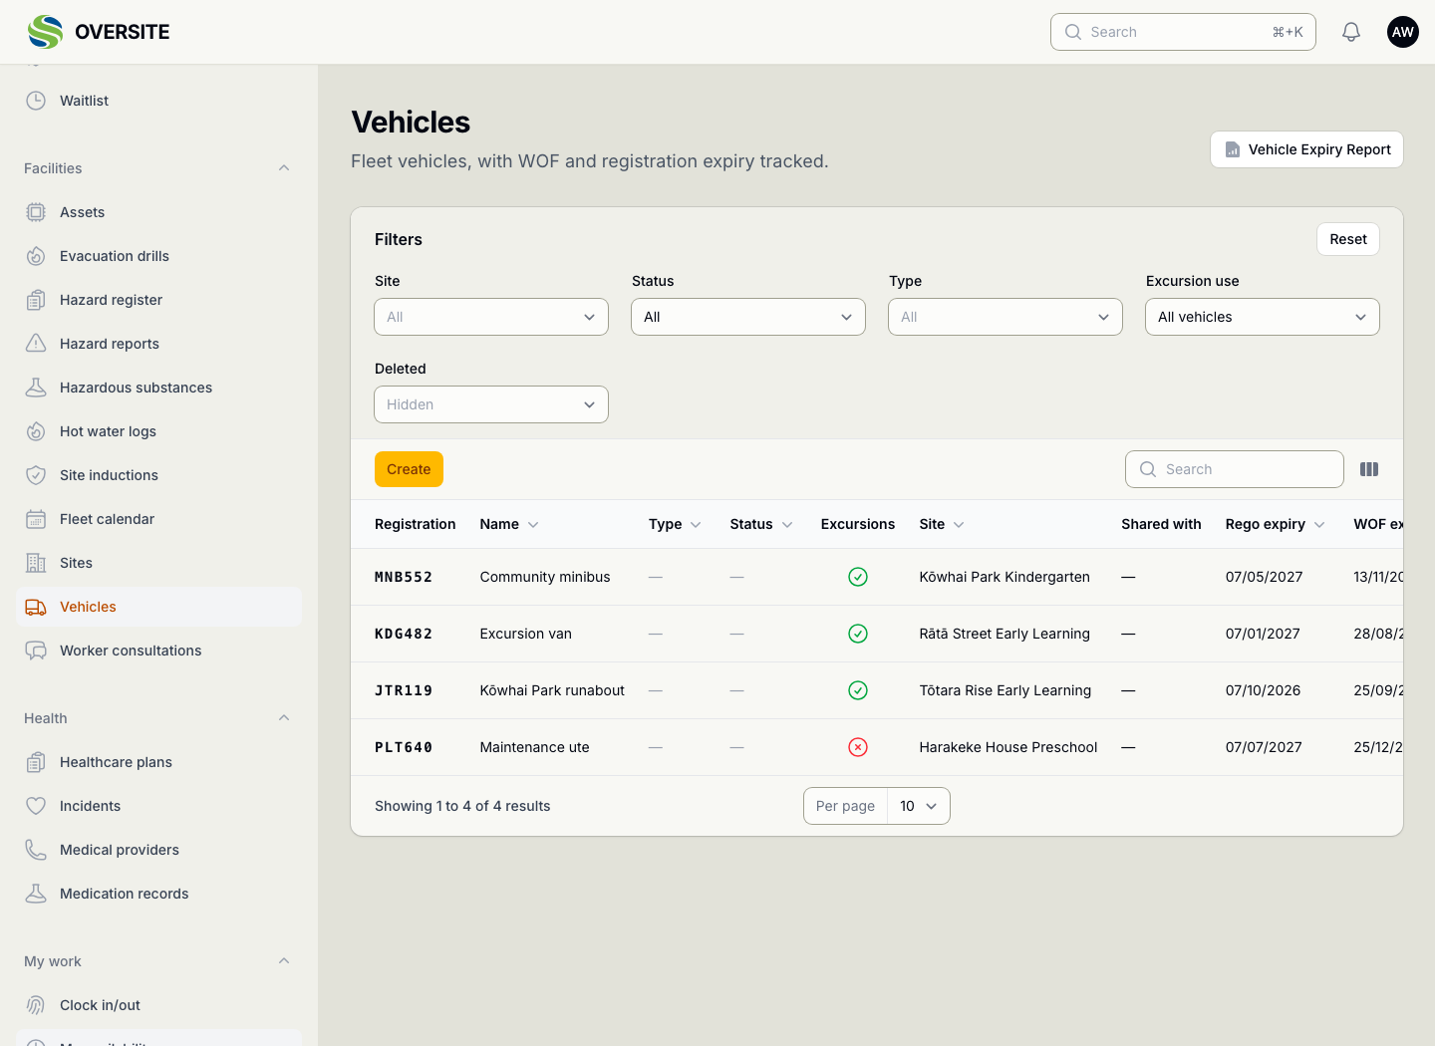
Task: Reset the filters
Action: click(x=1348, y=239)
